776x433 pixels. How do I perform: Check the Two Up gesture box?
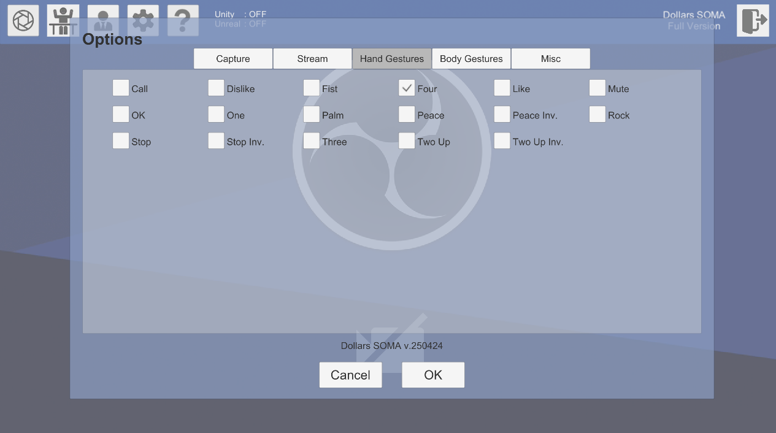407,141
